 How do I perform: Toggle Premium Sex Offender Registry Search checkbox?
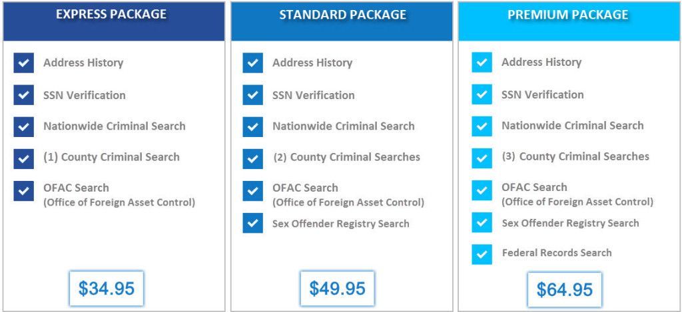pos(482,222)
